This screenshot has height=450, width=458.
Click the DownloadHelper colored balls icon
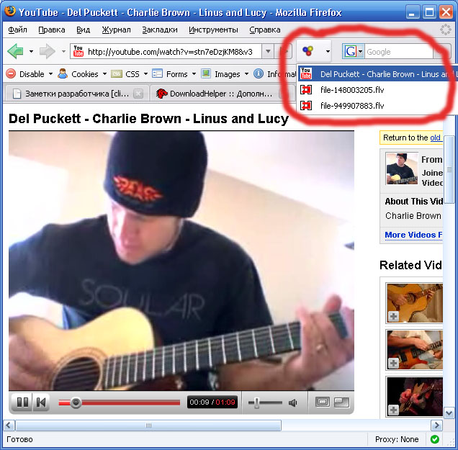click(307, 51)
